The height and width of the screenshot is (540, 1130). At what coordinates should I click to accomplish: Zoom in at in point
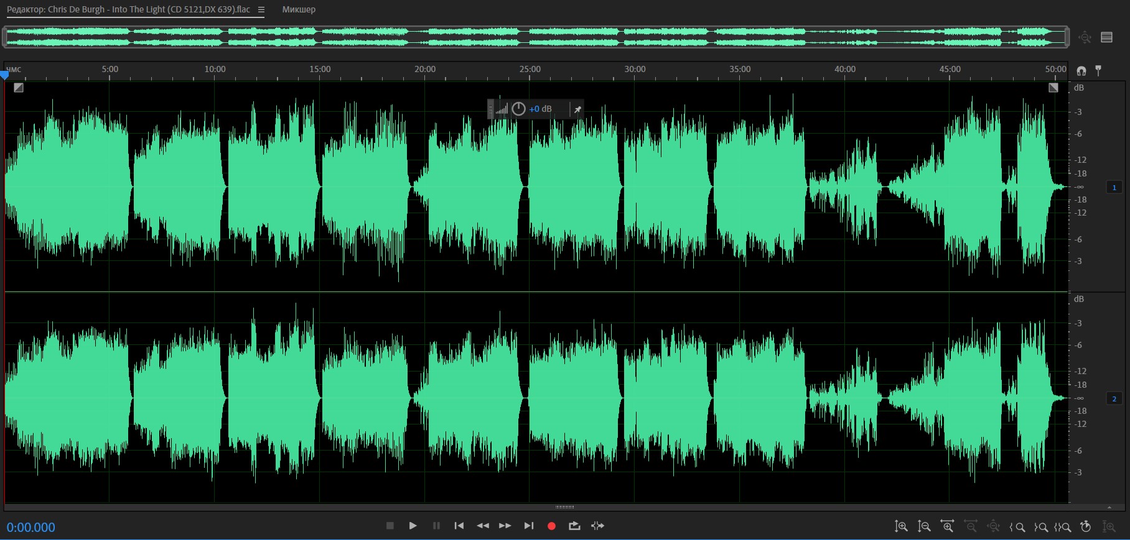(x=1017, y=527)
